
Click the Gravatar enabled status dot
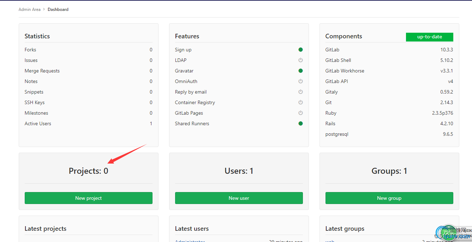point(300,71)
